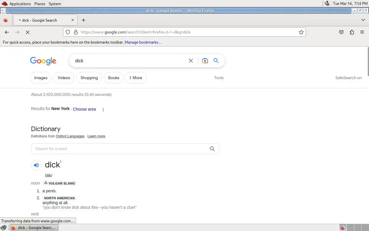Bookmark this page with the star icon
369x231 pixels.
301,32
